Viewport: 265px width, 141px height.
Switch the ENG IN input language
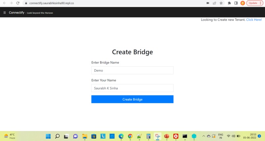point(221,136)
